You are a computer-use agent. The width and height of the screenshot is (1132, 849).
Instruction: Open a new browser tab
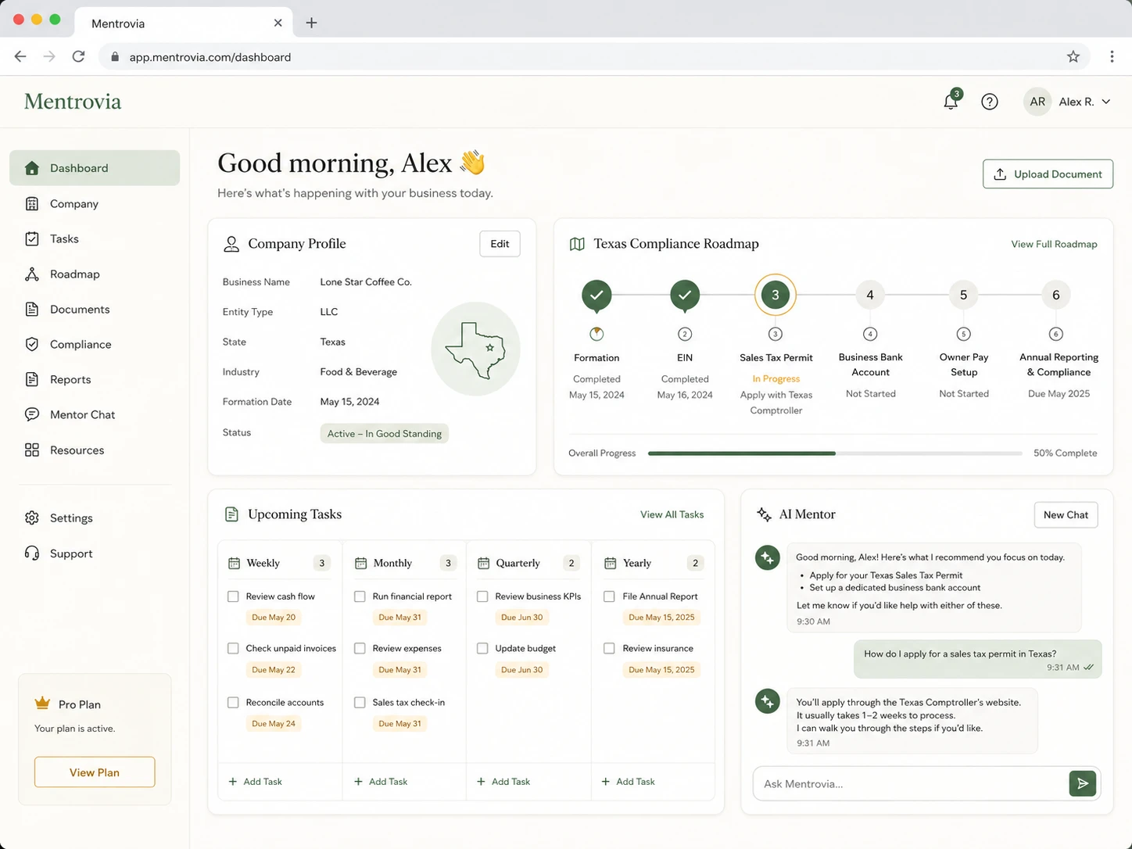[311, 23]
